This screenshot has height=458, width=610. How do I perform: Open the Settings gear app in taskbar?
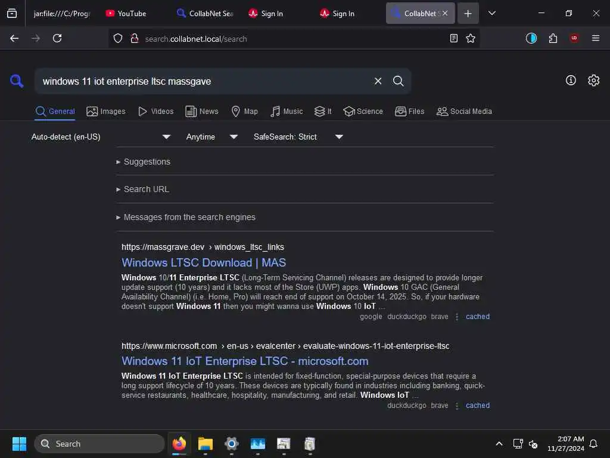tap(232, 444)
